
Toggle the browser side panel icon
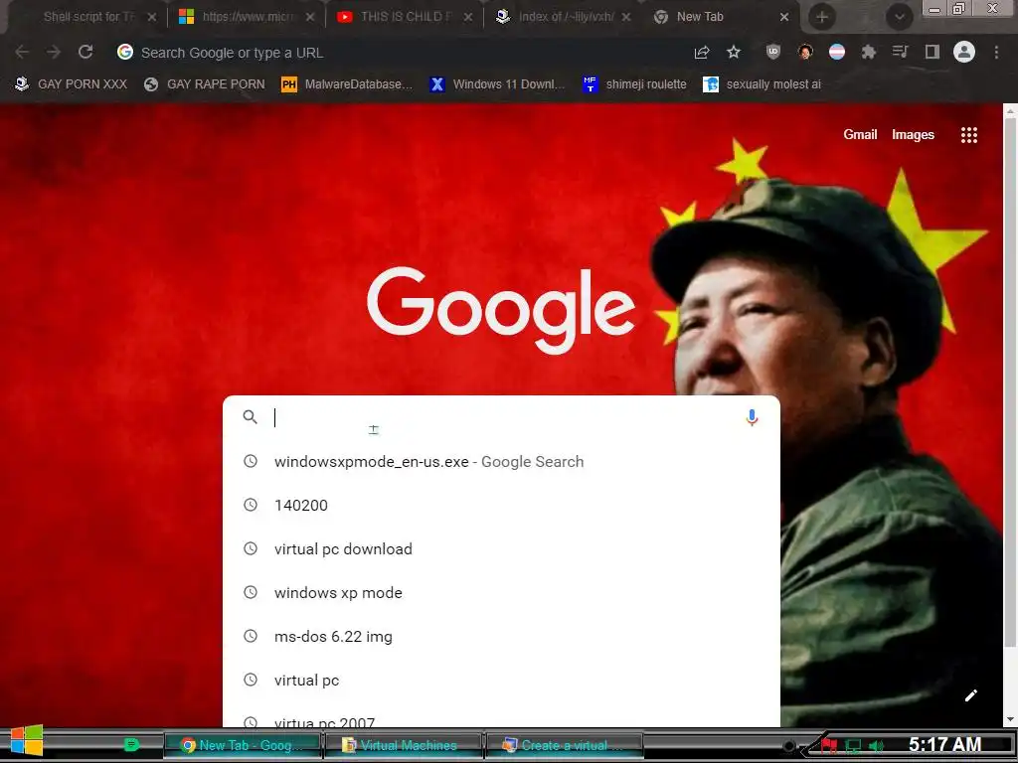pos(933,52)
